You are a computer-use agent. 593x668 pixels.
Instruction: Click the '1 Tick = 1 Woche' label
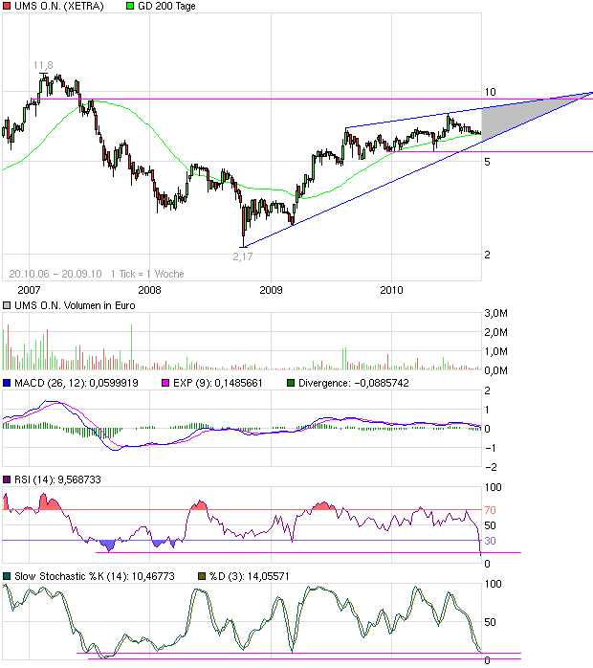coord(146,274)
